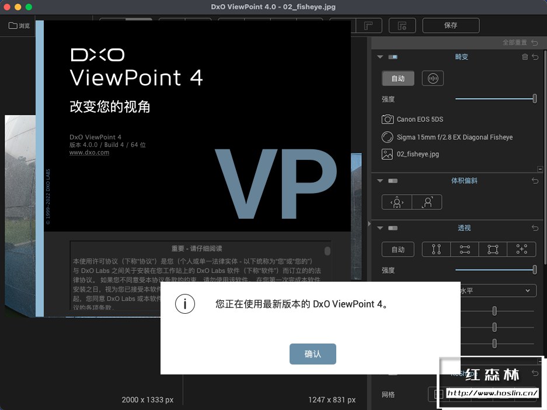
Task: Click the ruler guides icon in top toolbar
Action: click(368, 26)
